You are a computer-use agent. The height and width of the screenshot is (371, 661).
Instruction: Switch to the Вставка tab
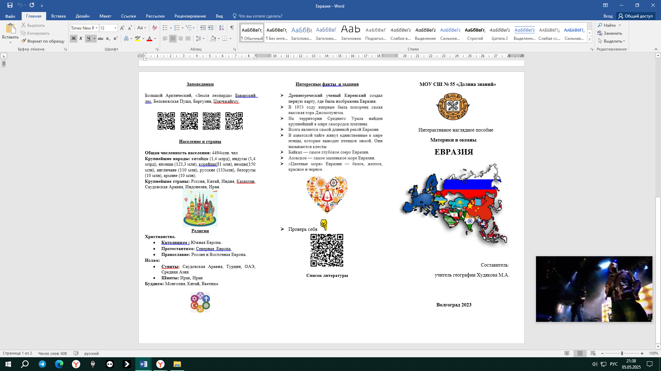[59, 16]
